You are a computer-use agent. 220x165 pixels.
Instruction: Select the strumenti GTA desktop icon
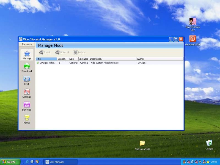(193, 40)
